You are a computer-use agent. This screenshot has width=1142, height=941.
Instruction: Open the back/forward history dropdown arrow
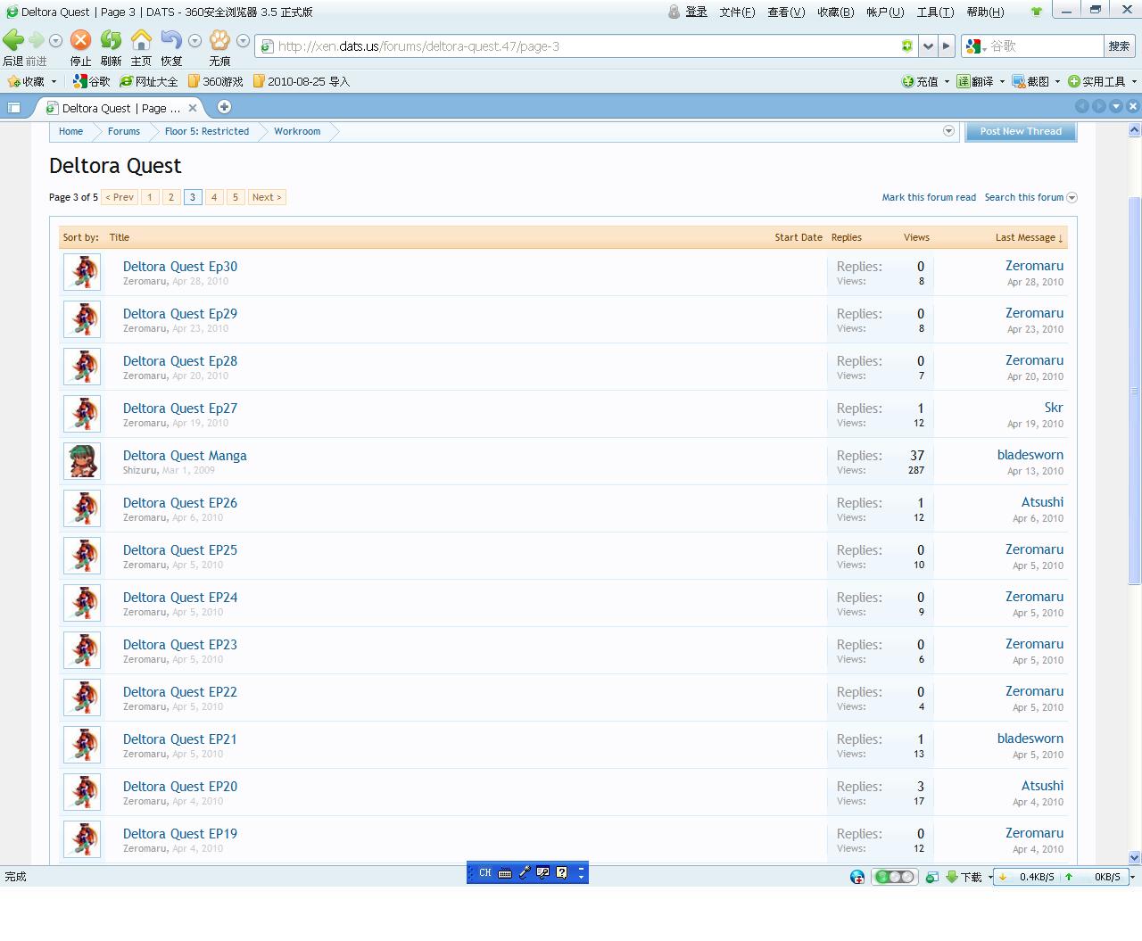pos(55,41)
